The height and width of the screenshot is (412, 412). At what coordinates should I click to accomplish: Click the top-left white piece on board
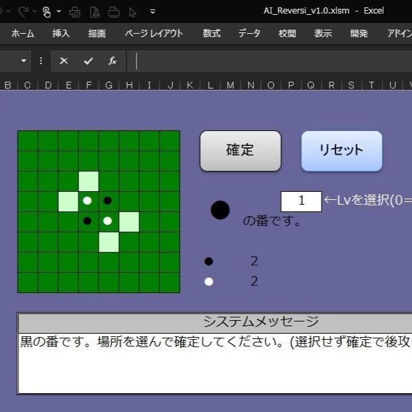[87, 201]
